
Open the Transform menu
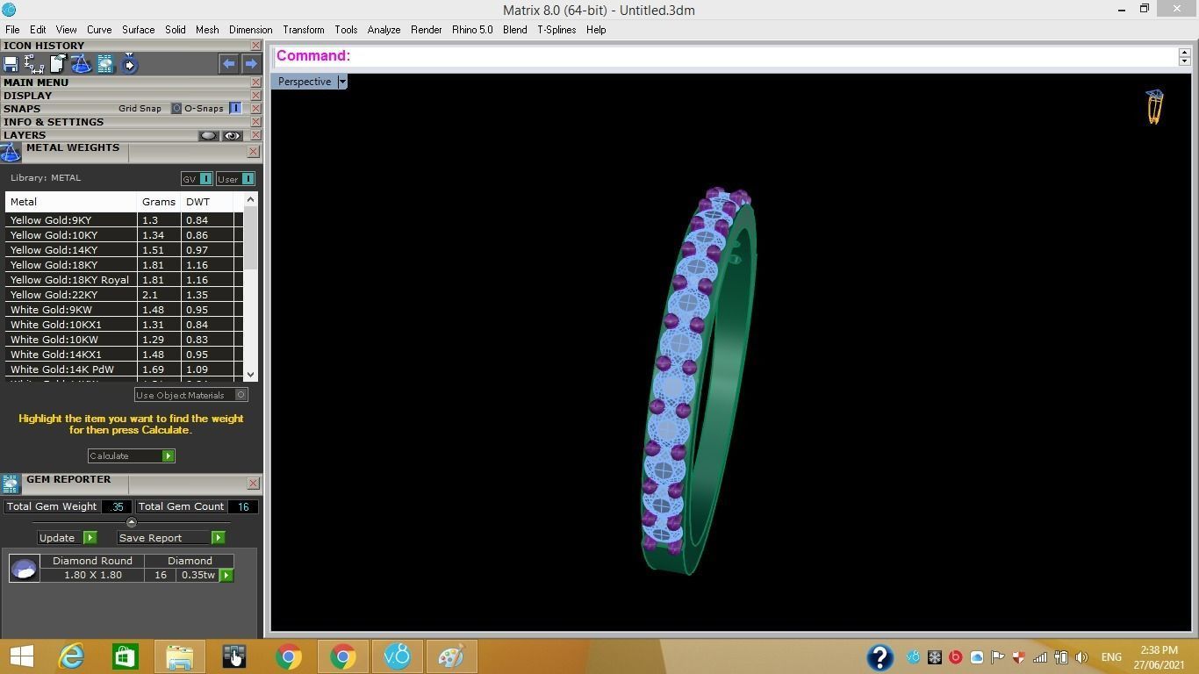304,30
